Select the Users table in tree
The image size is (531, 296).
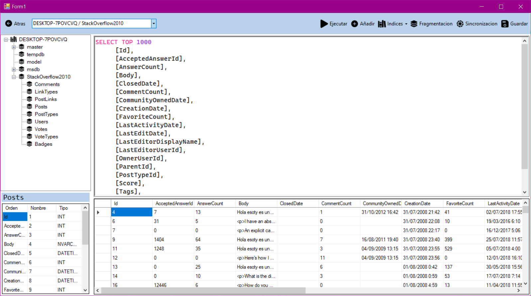click(42, 122)
